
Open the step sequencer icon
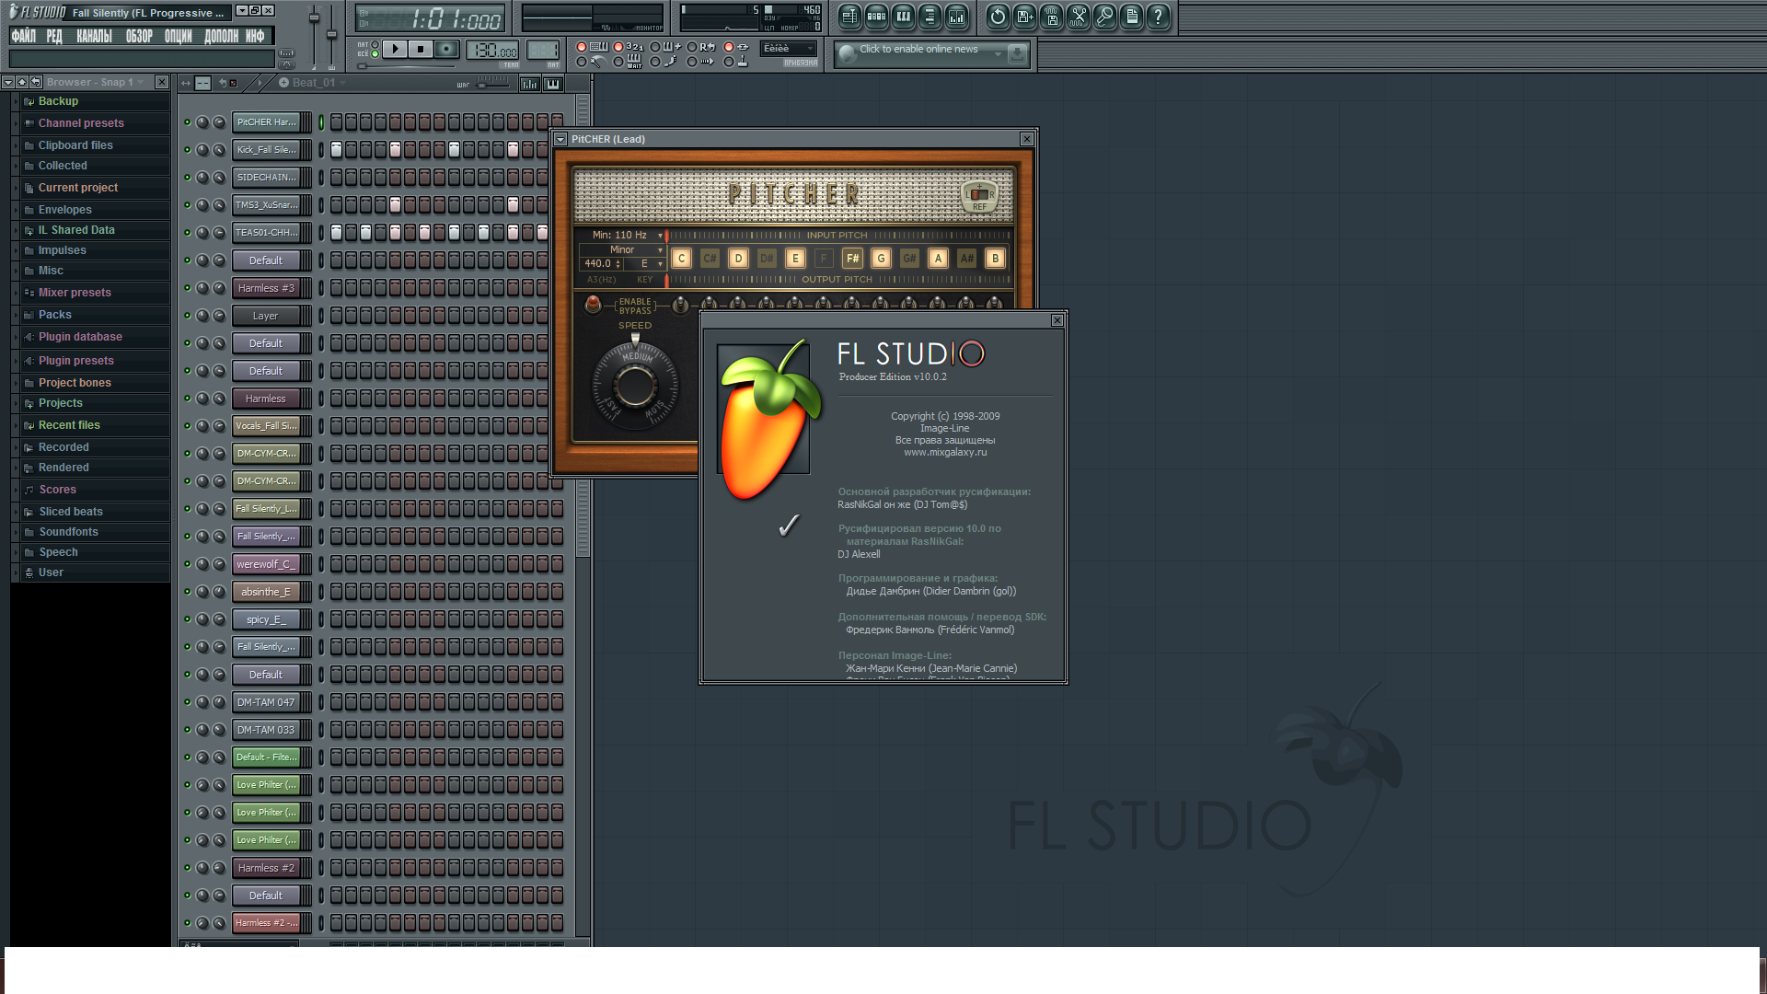pos(876,17)
